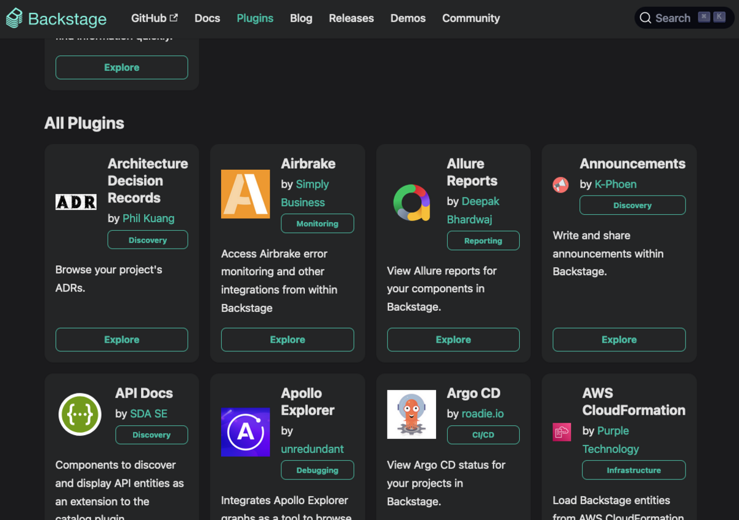739x520 pixels.
Task: Click the Announcements card title
Action: point(632,164)
